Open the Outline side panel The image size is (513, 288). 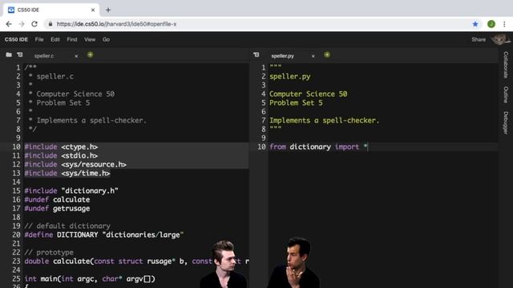pos(506,94)
